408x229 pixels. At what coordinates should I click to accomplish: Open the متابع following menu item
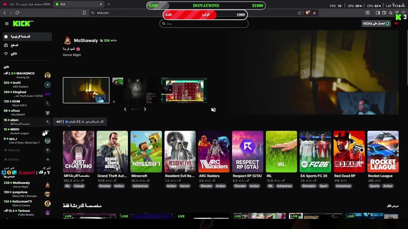[x=27, y=53]
